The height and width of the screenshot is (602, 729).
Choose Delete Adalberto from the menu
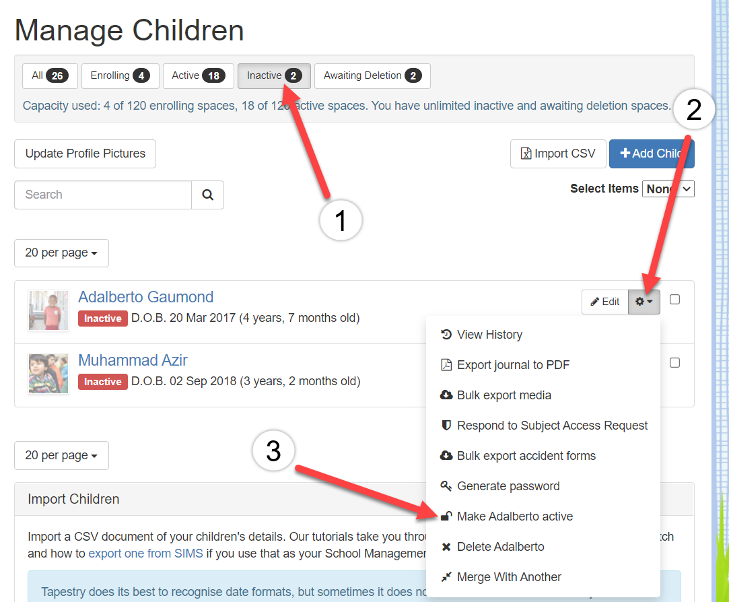point(500,547)
